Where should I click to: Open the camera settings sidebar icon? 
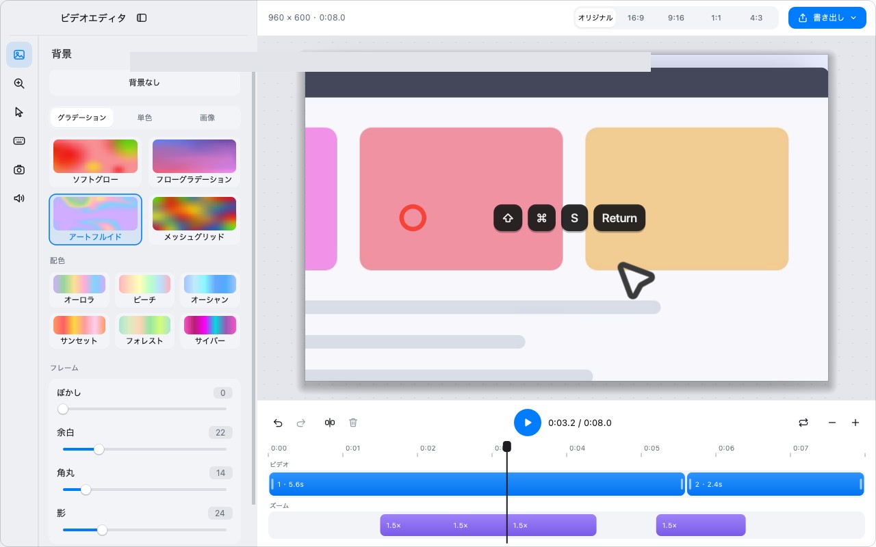19,170
